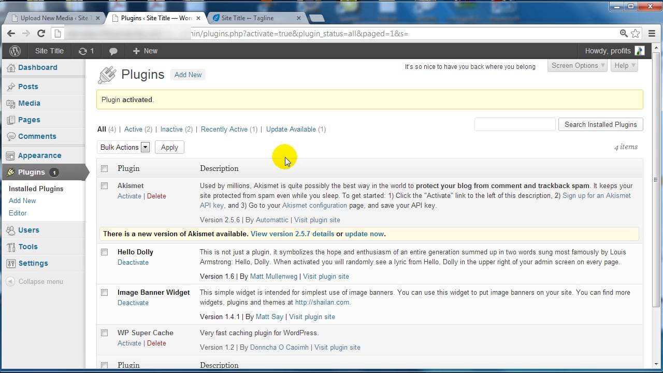Expand the Screen Options panel
Viewport: 663px width, 373px height.
pos(576,65)
